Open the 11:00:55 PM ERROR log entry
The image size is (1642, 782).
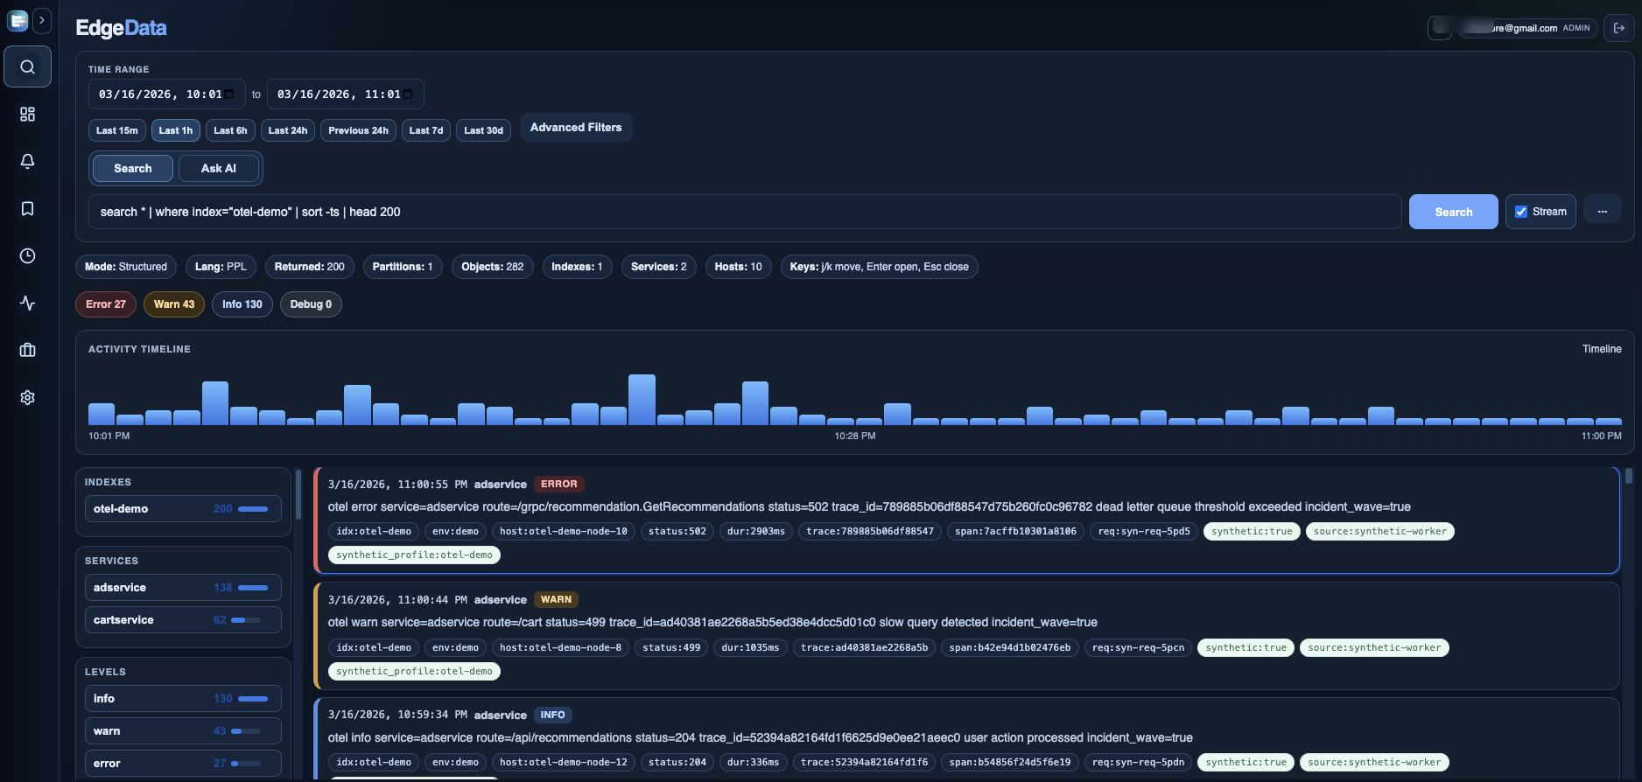[x=967, y=520]
